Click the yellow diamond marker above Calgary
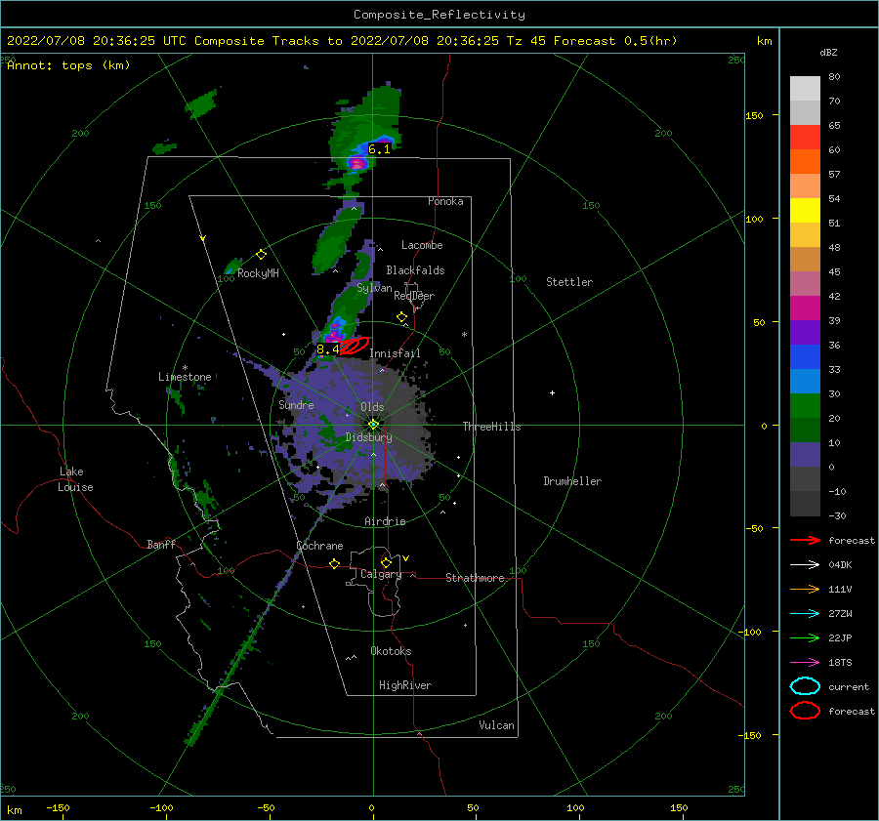The width and height of the screenshot is (879, 821). [x=386, y=562]
